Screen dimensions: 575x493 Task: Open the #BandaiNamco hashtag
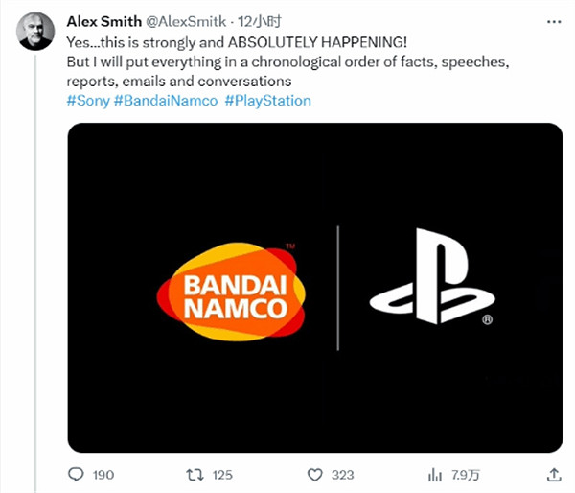click(x=166, y=100)
